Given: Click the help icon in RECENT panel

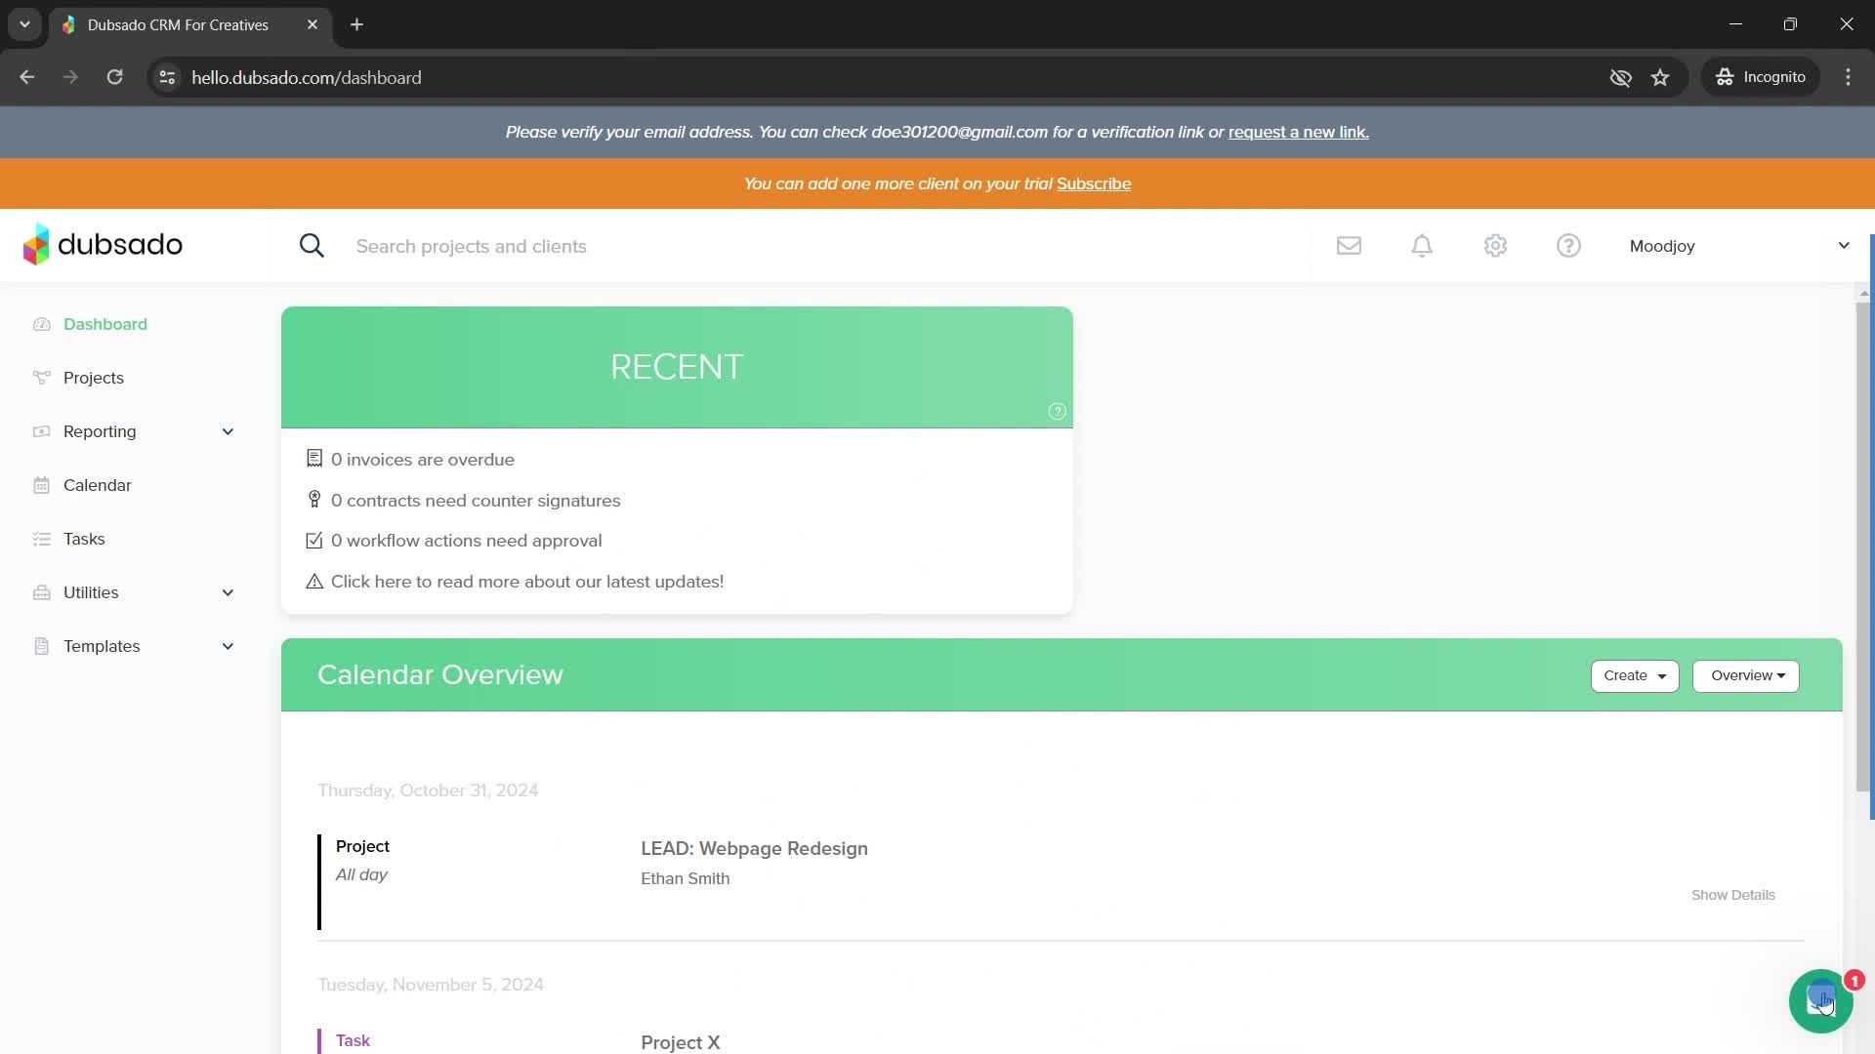Looking at the screenshot, I should pos(1057,412).
